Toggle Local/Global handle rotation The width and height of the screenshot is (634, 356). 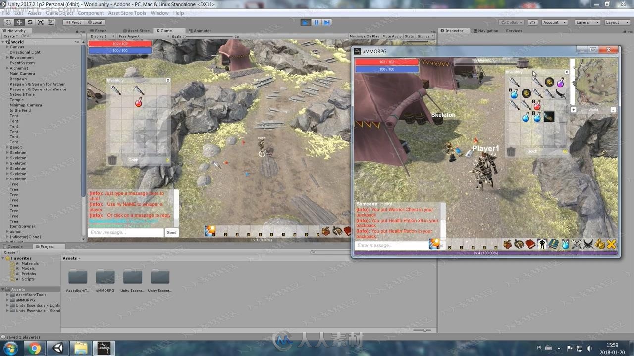pos(95,22)
